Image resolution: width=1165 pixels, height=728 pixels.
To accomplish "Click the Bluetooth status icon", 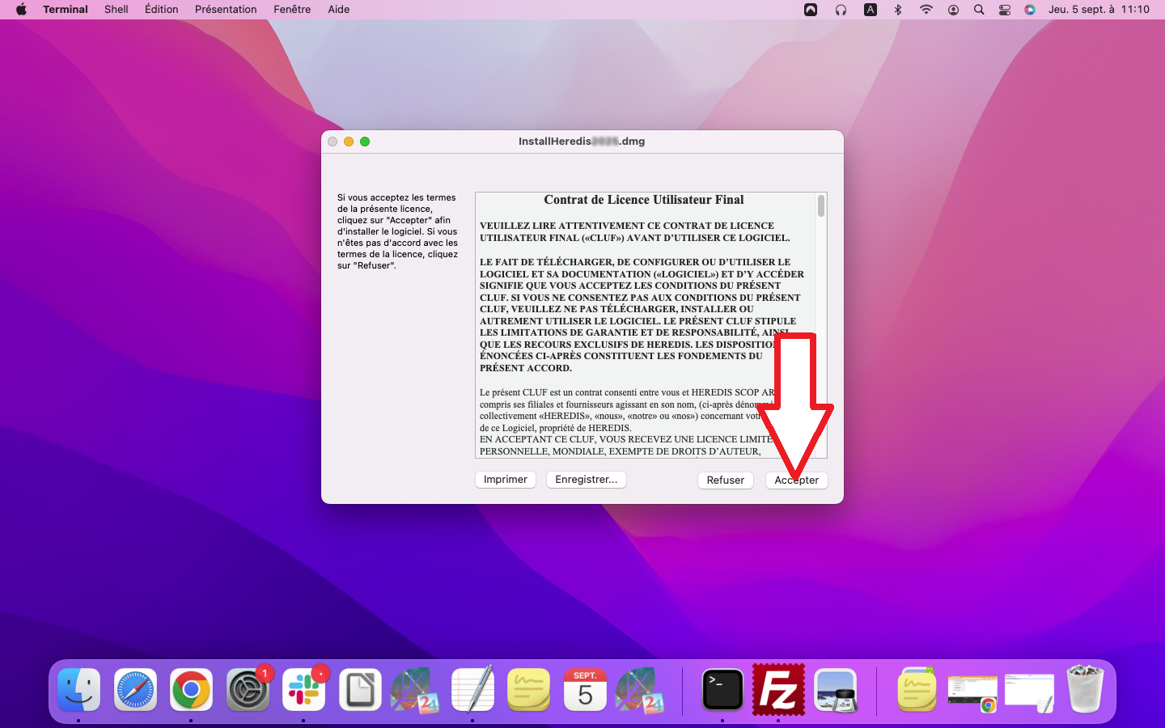I will coord(898,10).
